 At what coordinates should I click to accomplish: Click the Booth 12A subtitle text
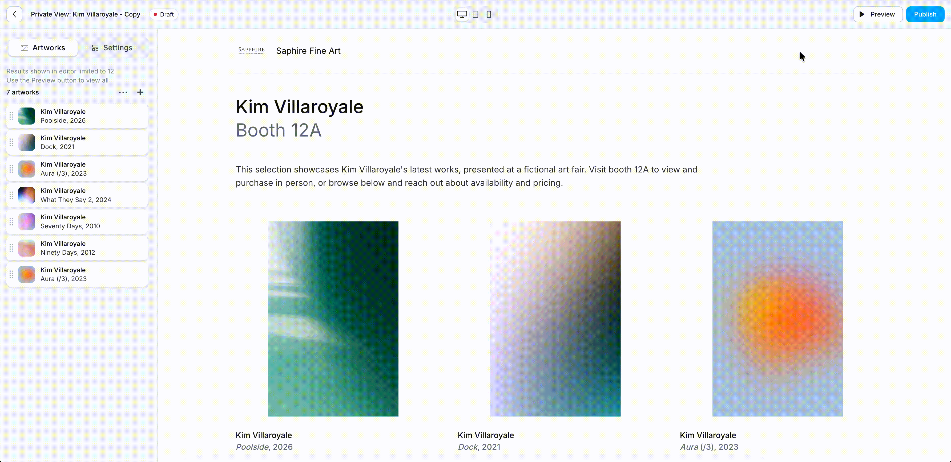click(279, 130)
